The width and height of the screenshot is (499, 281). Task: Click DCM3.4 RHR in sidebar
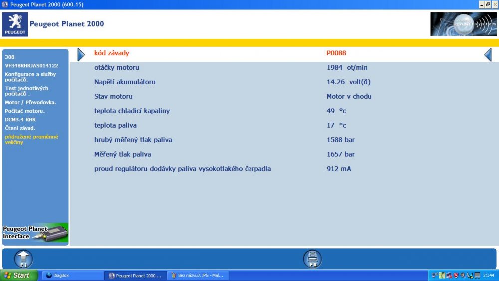tap(20, 120)
